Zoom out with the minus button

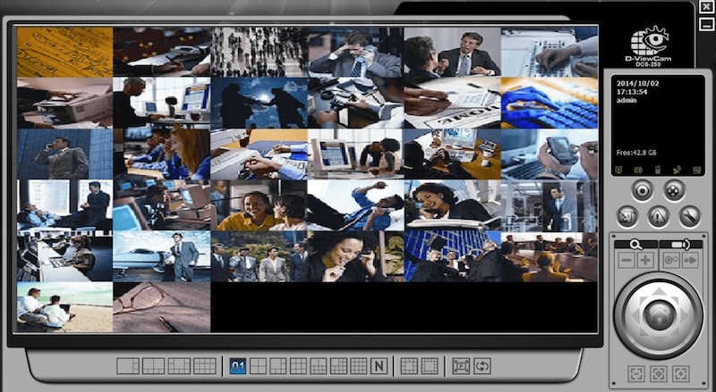point(626,260)
